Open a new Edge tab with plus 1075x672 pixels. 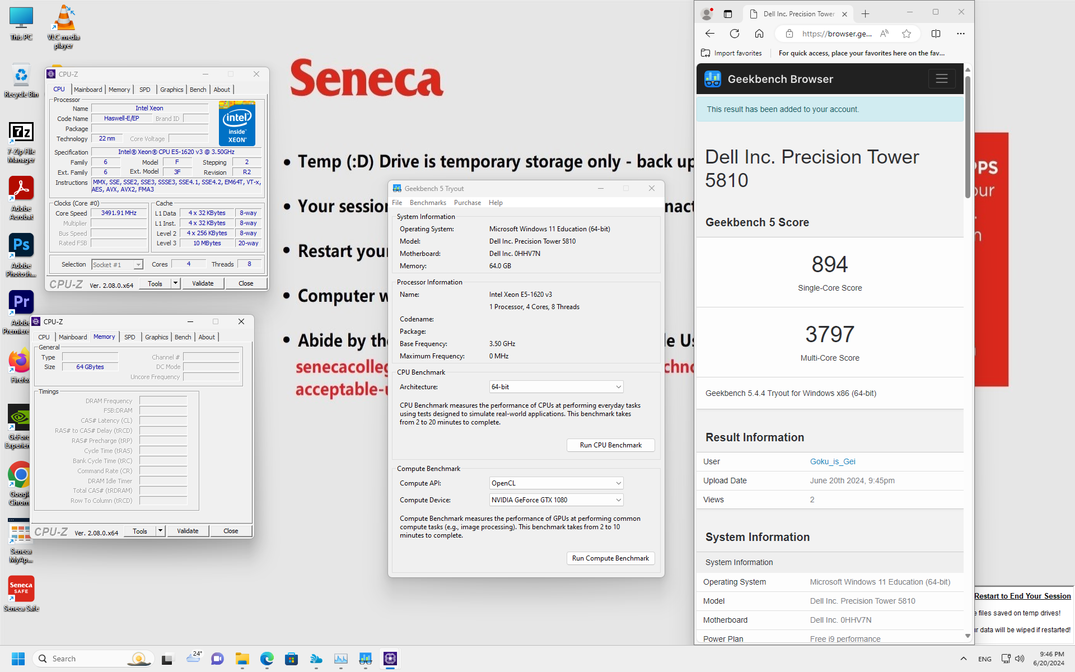(866, 14)
